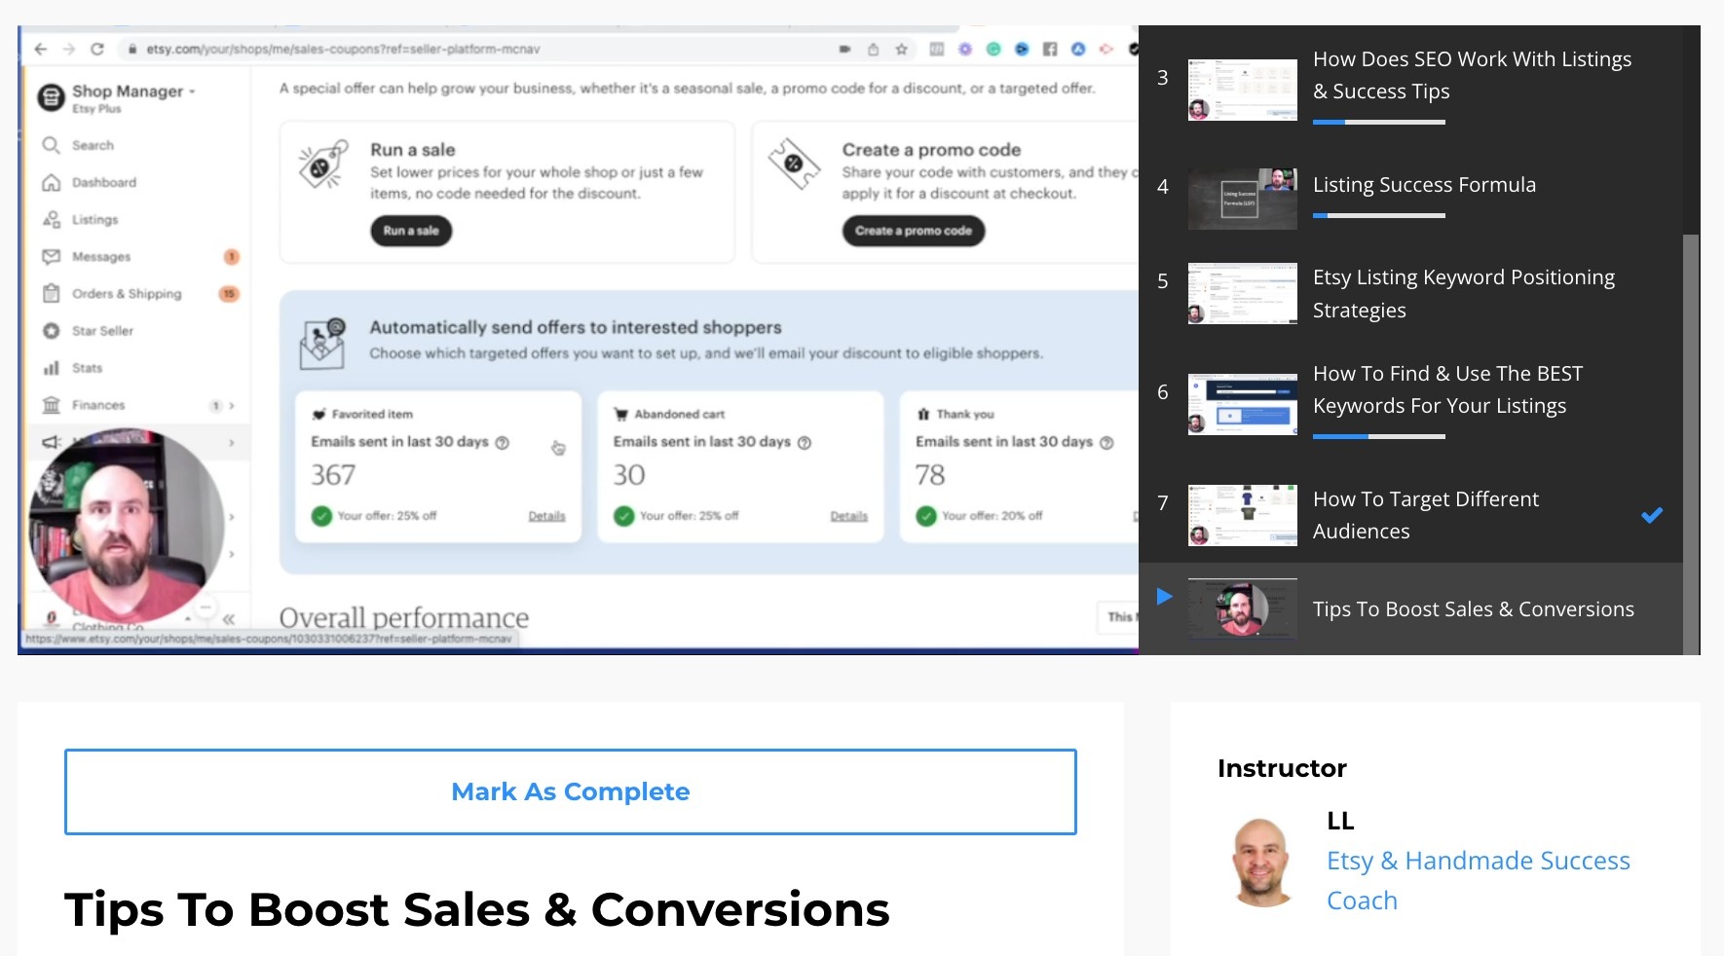This screenshot has height=956, width=1724.
Task: Open the Star Seller menu item
Action: pos(102,331)
